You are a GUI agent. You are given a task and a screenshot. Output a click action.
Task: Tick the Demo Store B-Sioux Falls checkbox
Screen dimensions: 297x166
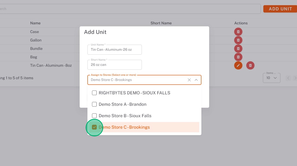point(94,116)
